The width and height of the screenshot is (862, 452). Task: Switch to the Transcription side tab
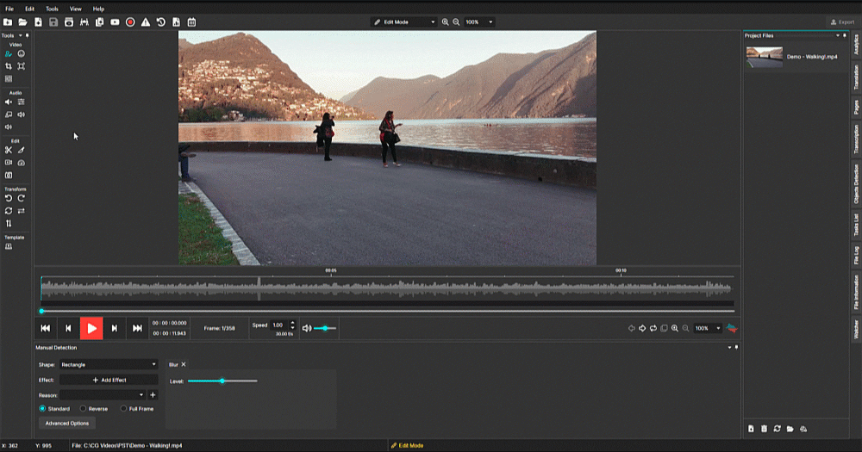[856, 141]
